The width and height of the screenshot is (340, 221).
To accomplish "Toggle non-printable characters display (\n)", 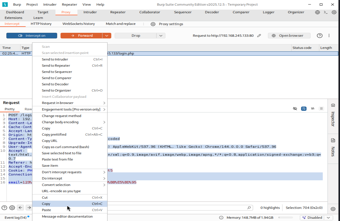I will tap(313, 109).
